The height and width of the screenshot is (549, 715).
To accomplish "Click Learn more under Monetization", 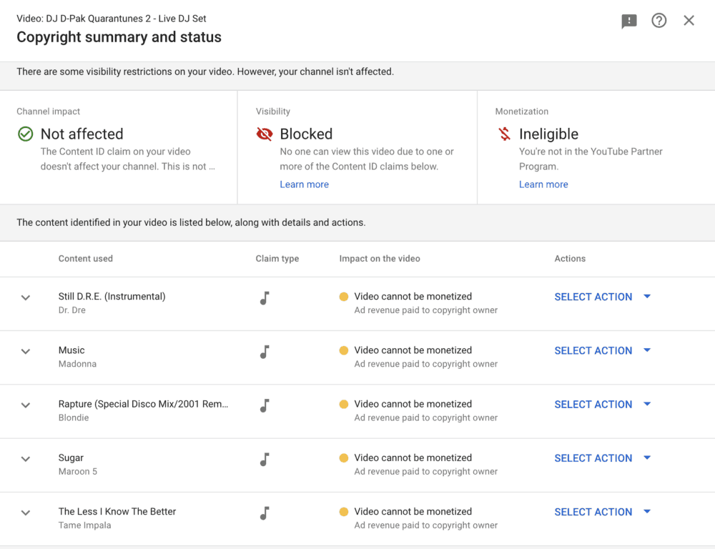I will click(543, 184).
